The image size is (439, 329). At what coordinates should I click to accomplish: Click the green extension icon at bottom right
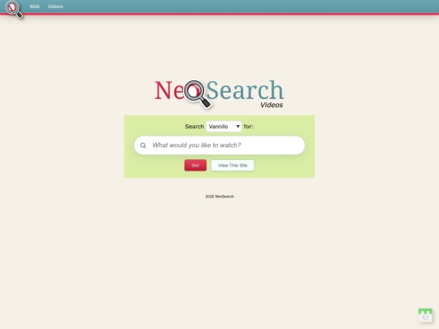pos(425,315)
